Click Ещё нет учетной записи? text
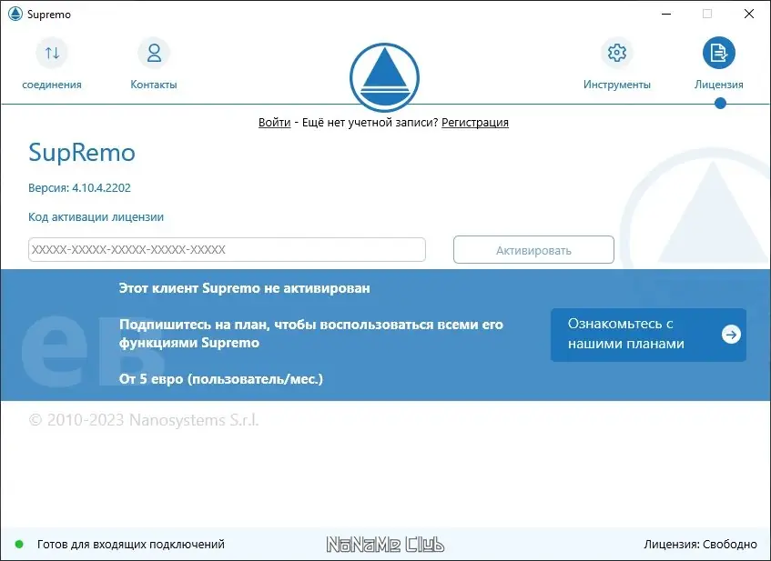Viewport: 771px width, 561px height. [370, 123]
